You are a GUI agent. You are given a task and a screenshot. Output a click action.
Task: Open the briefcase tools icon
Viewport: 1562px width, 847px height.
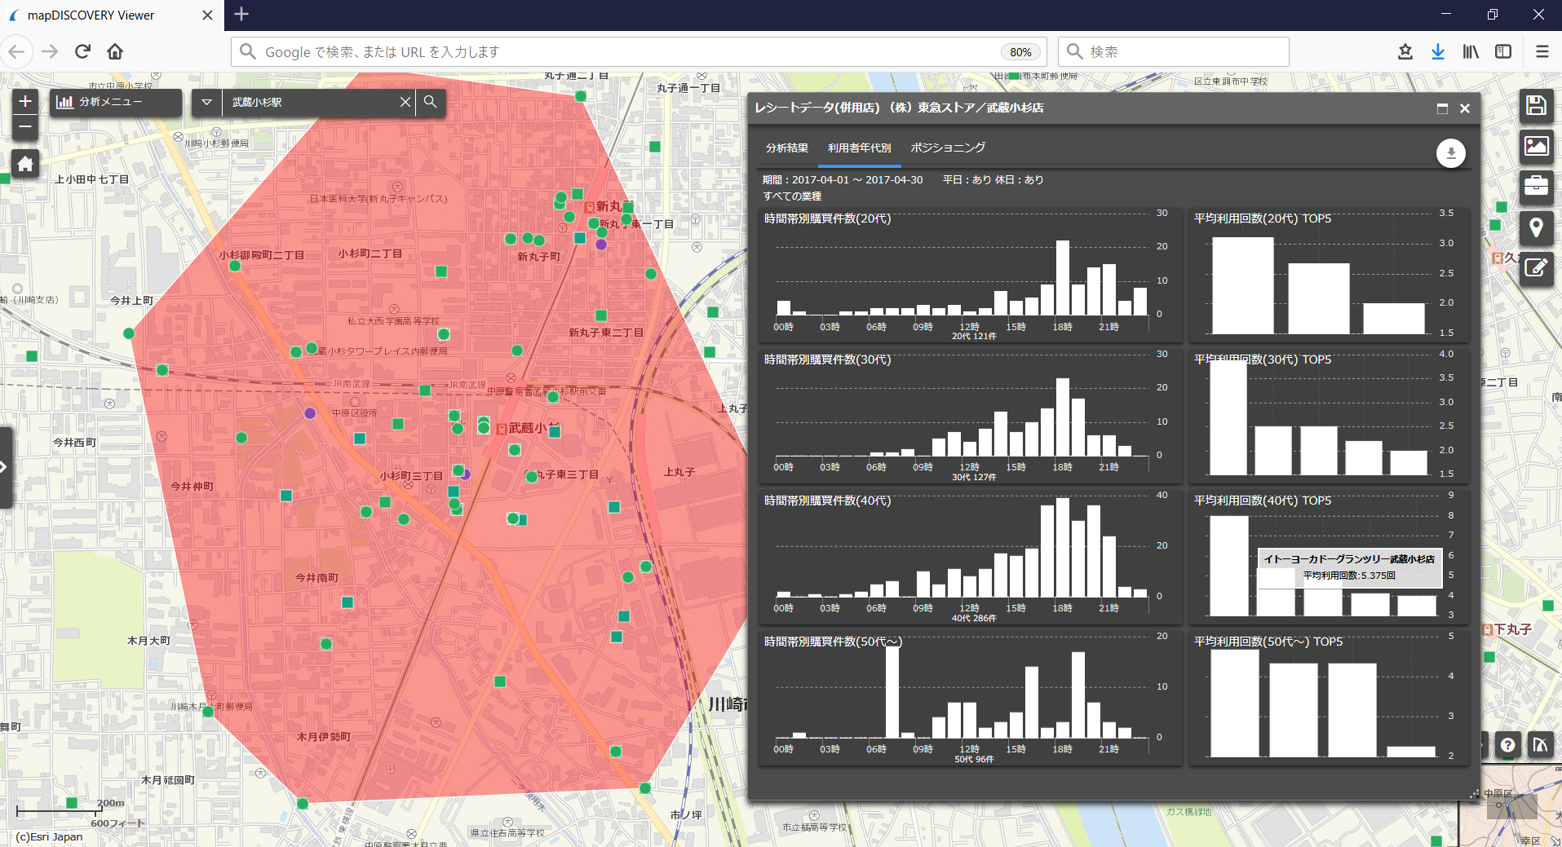1536,187
